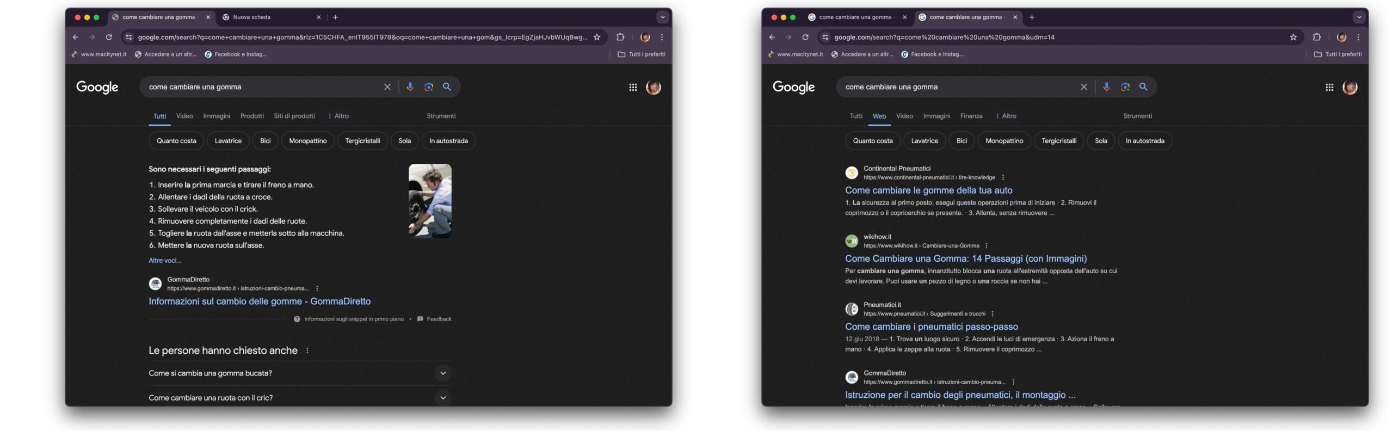Open extensions puzzle icon in right window
Viewport: 1393px width, 431px height.
click(x=1317, y=37)
